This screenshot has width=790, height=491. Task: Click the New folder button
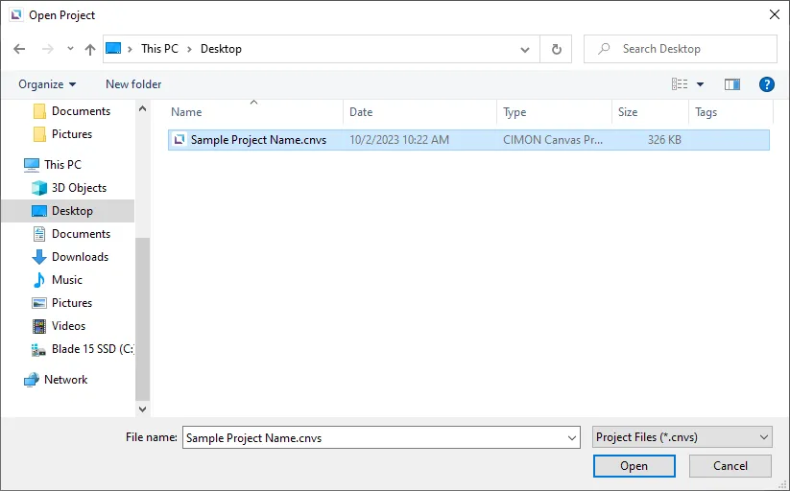pyautogui.click(x=133, y=84)
